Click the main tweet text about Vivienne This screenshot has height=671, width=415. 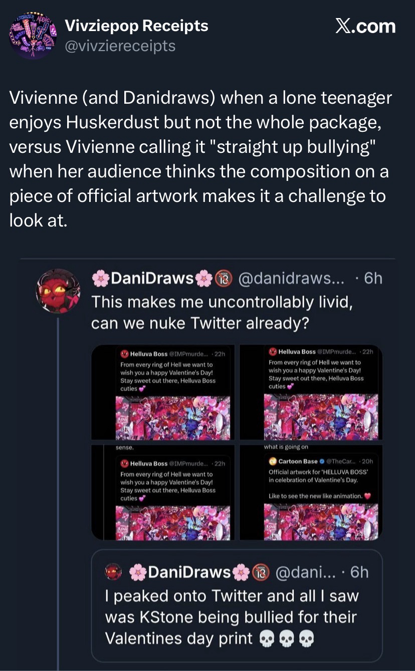(200, 159)
